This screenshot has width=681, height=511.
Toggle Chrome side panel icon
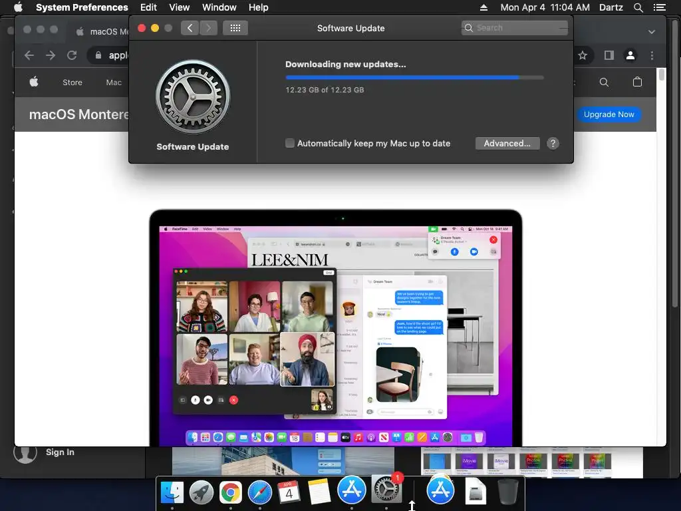pyautogui.click(x=609, y=55)
